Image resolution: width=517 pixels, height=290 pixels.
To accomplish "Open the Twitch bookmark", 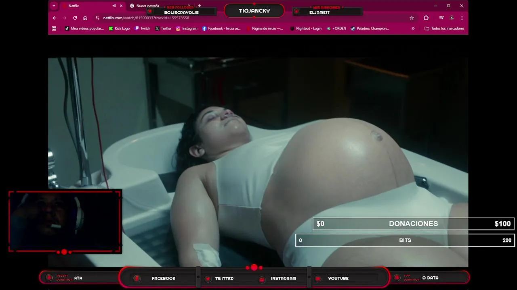I will point(143,29).
